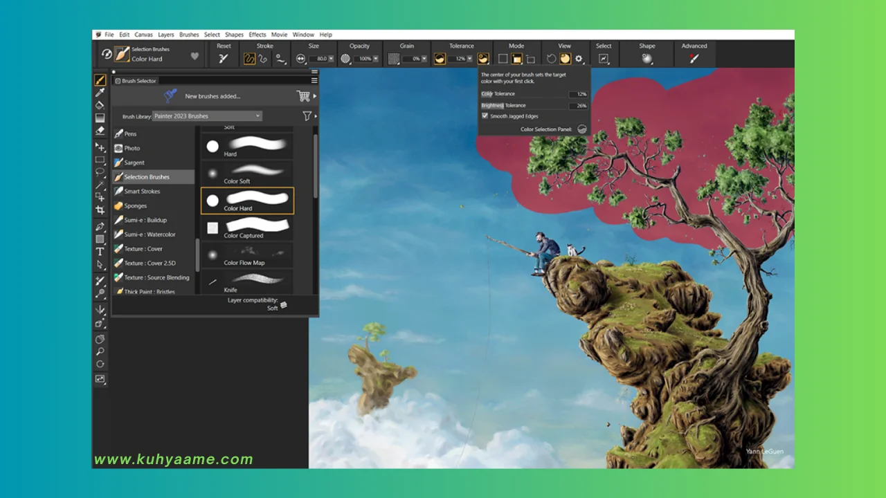Open the Brush Library dropdown
Image resolution: width=886 pixels, height=498 pixels.
[x=207, y=116]
